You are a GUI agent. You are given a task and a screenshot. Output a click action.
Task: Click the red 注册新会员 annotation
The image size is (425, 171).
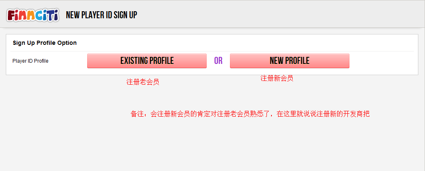pyautogui.click(x=277, y=78)
